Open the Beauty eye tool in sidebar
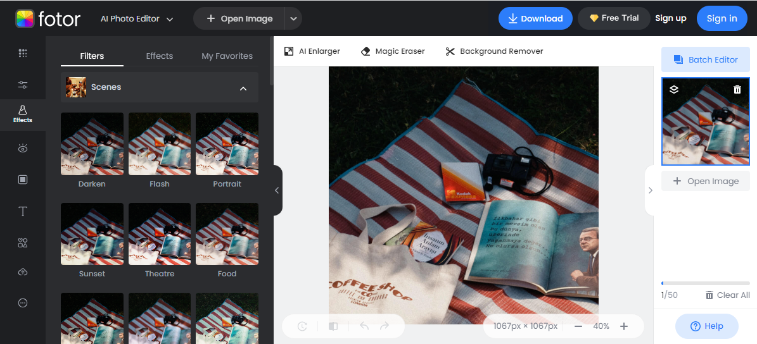 point(23,149)
